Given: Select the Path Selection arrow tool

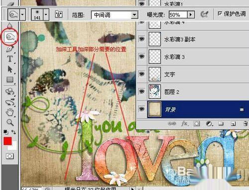Looking at the screenshot, I should 9,69.
